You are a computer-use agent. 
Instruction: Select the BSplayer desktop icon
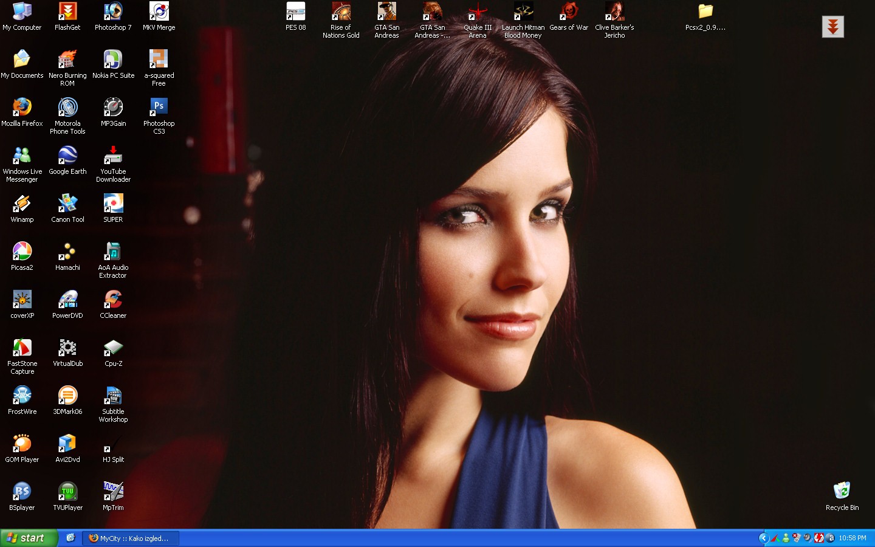coord(22,497)
